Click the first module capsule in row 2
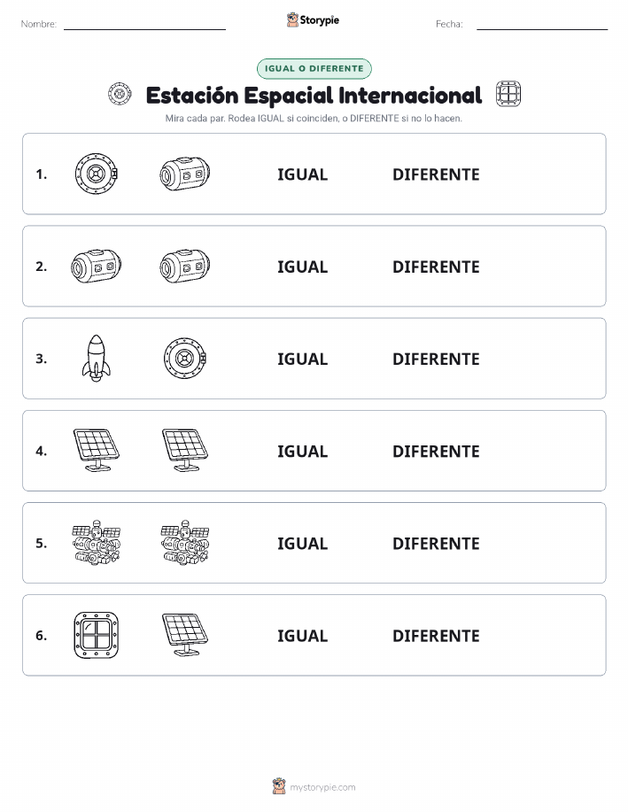Image resolution: width=628 pixels, height=812 pixels. pos(97,267)
